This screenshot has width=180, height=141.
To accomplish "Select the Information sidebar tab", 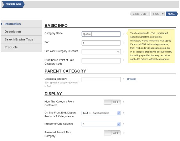I will 21,24.
